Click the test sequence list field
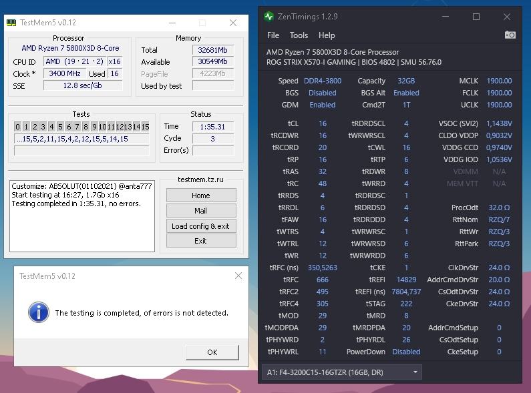Screen dimensions: 531x393 click(x=81, y=139)
